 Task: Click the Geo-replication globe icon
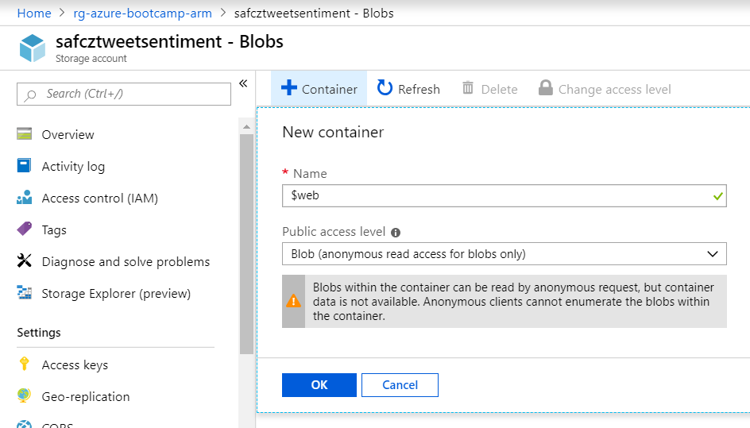tap(25, 396)
